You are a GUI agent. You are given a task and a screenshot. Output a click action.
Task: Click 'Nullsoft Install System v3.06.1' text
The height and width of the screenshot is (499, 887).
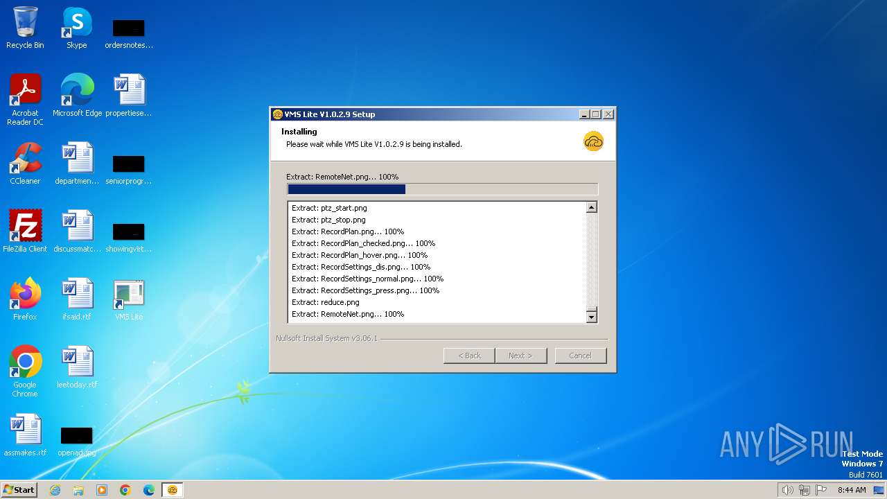pyautogui.click(x=326, y=338)
